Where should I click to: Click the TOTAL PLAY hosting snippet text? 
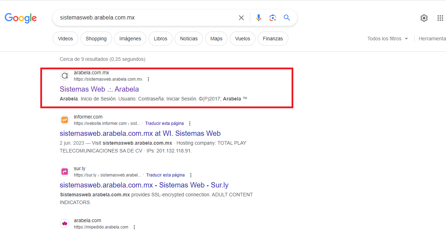click(x=153, y=147)
